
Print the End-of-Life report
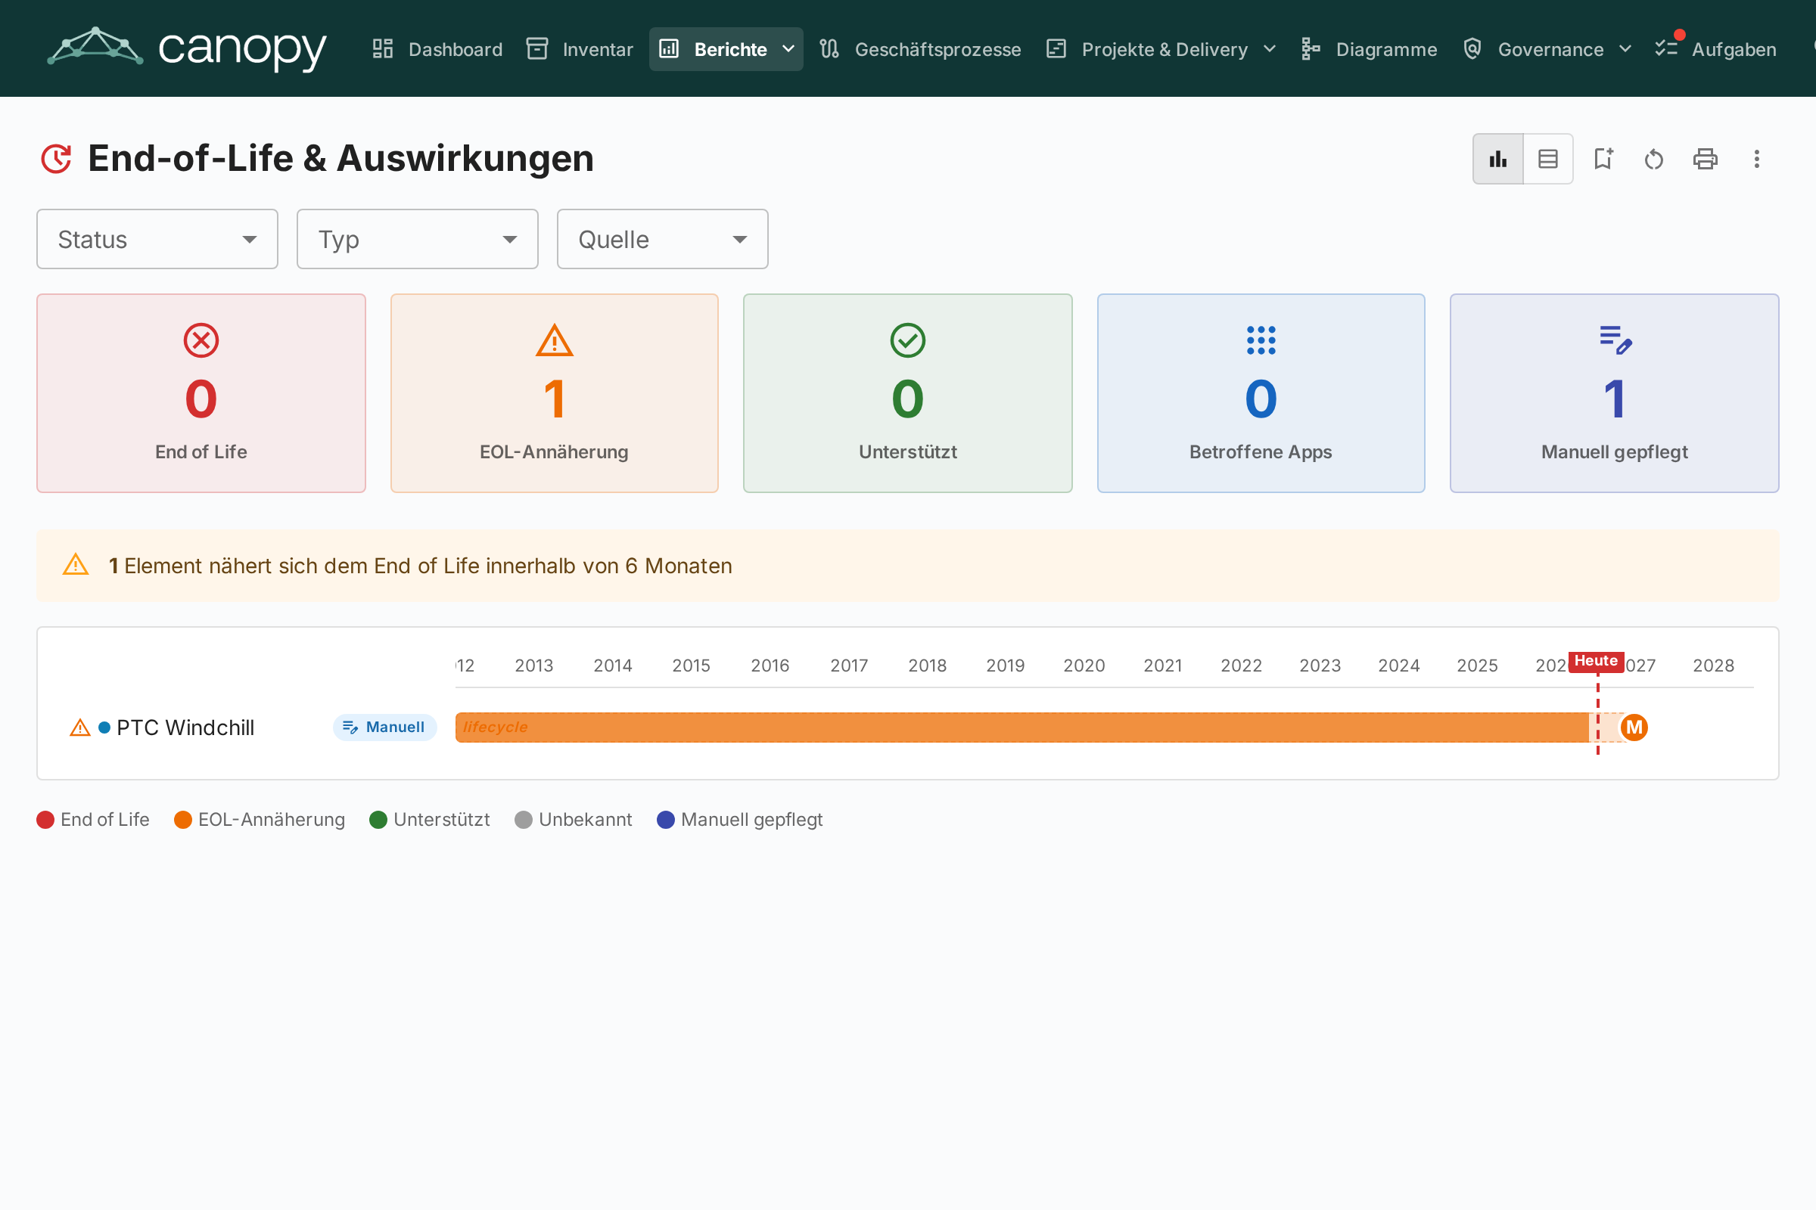click(x=1706, y=159)
